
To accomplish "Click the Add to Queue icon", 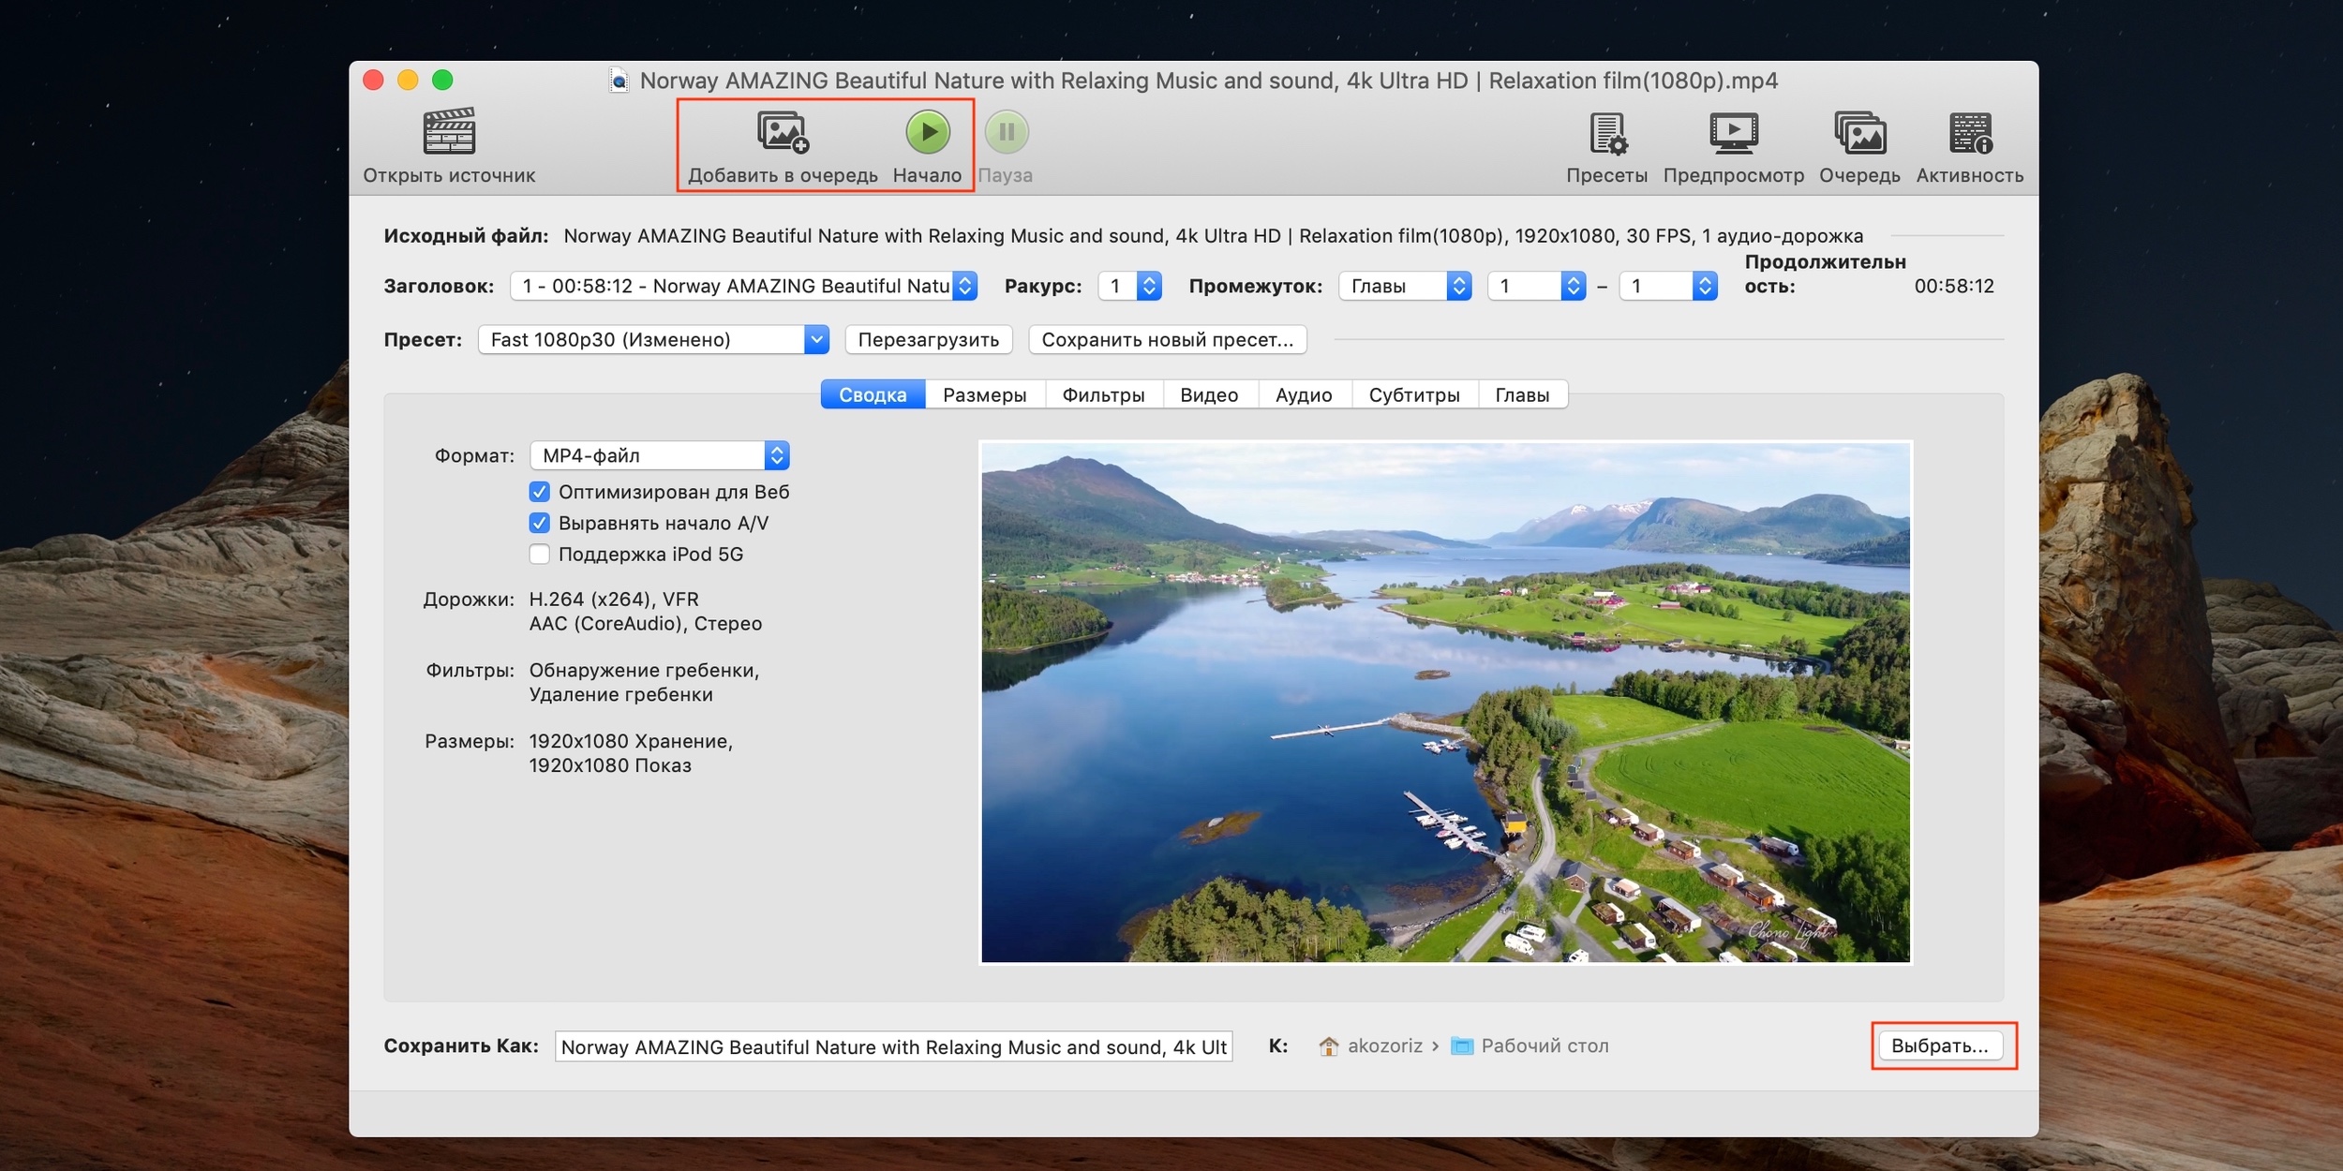I will click(x=783, y=132).
